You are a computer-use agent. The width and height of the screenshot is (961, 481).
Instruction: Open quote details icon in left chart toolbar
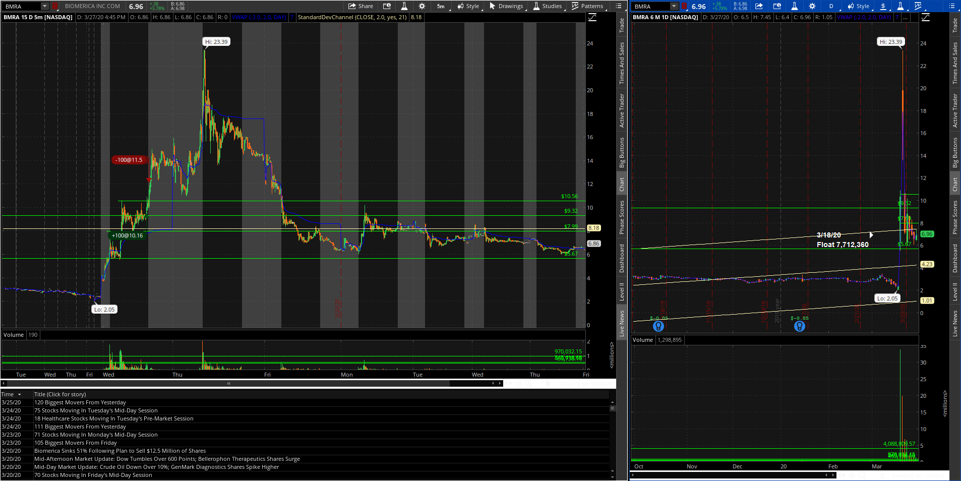(x=387, y=6)
